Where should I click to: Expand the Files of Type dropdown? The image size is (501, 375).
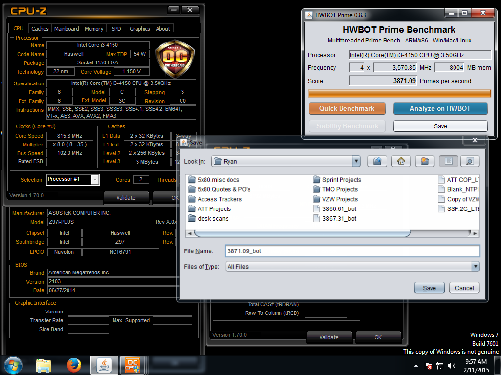point(476,266)
